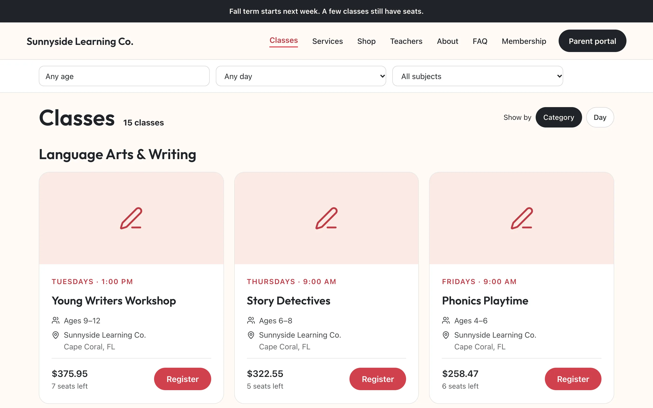
Task: Click the 'Thursdays · 9:00 AM' schedule text
Action: click(x=291, y=282)
